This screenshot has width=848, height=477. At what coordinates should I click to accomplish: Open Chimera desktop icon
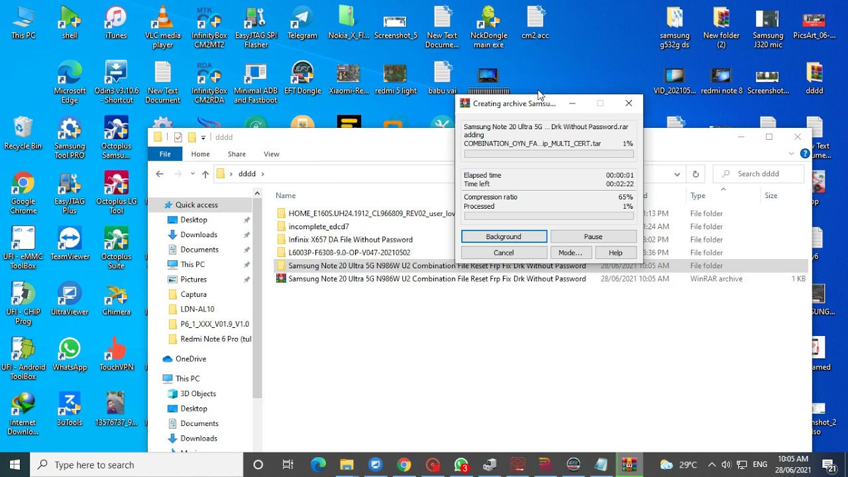click(x=116, y=299)
